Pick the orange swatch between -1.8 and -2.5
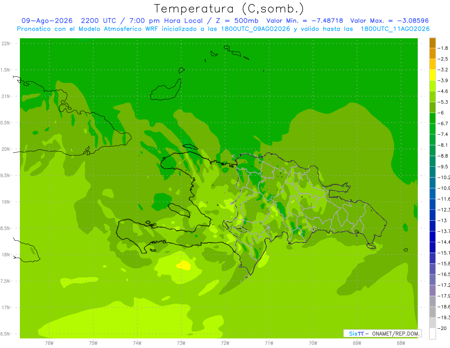The width and height of the screenshot is (450, 348). pyautogui.click(x=432, y=54)
